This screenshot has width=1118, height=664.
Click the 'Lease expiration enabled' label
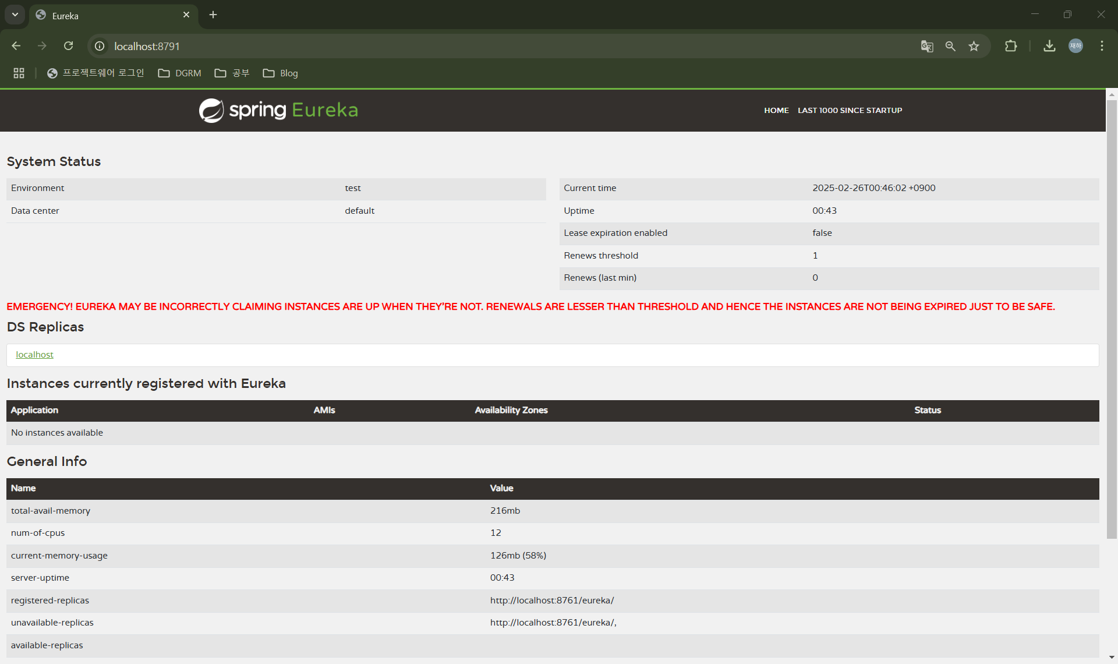615,233
